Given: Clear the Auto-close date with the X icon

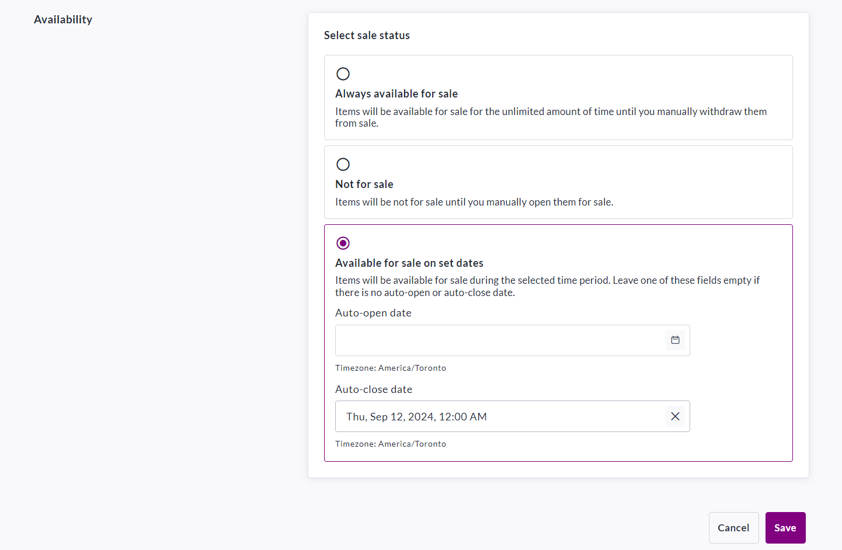Looking at the screenshot, I should [675, 416].
